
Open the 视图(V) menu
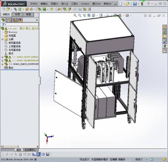(54, 4)
